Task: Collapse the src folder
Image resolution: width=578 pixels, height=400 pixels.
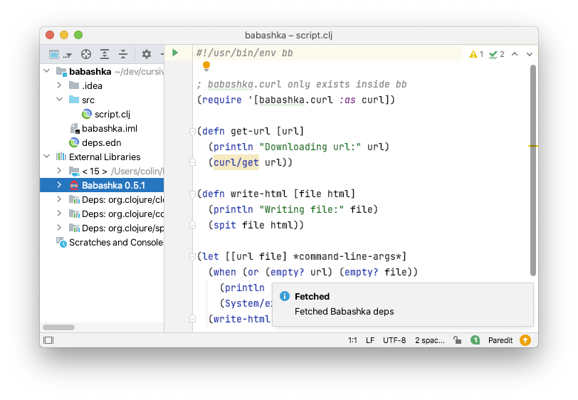Action: point(59,100)
